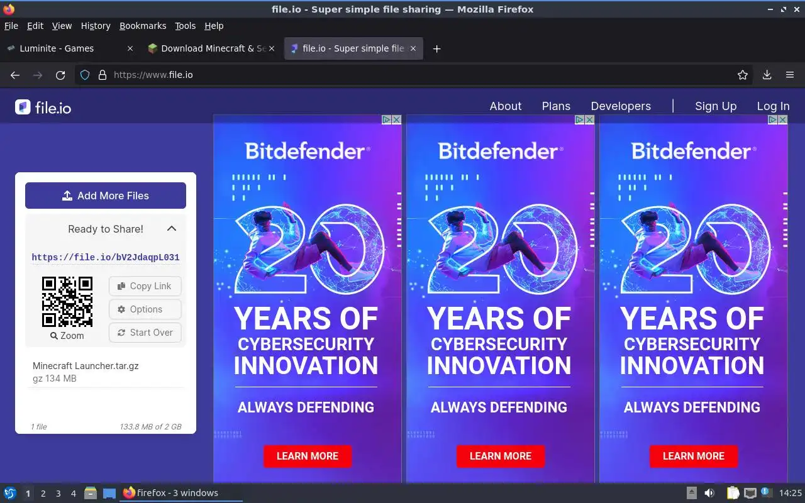Switch to the Download Minecraft tab

pyautogui.click(x=212, y=48)
